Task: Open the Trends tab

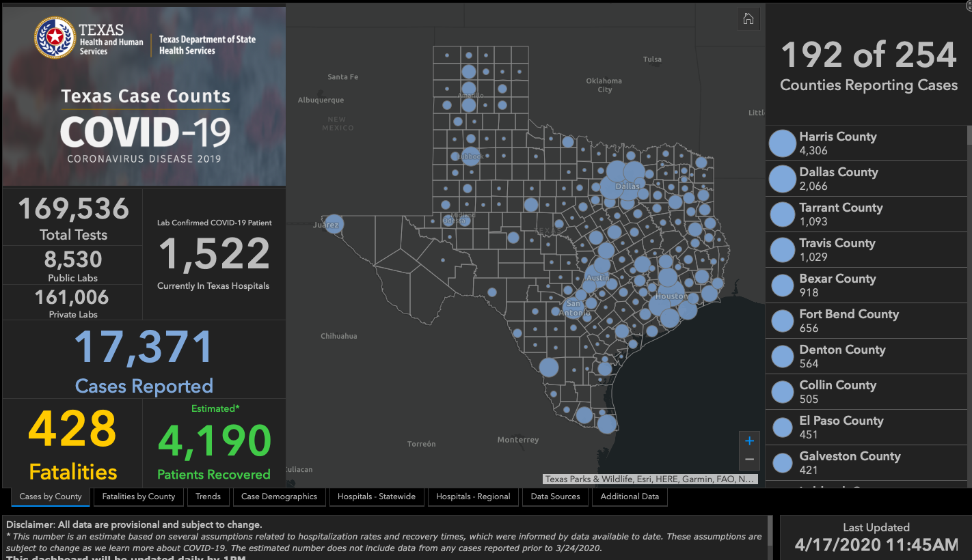Action: 208,496
